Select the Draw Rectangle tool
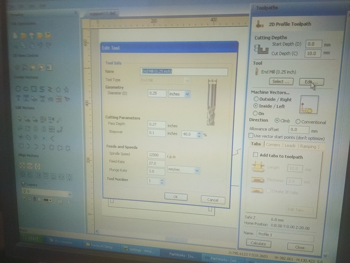The image size is (350, 263). tap(34, 89)
